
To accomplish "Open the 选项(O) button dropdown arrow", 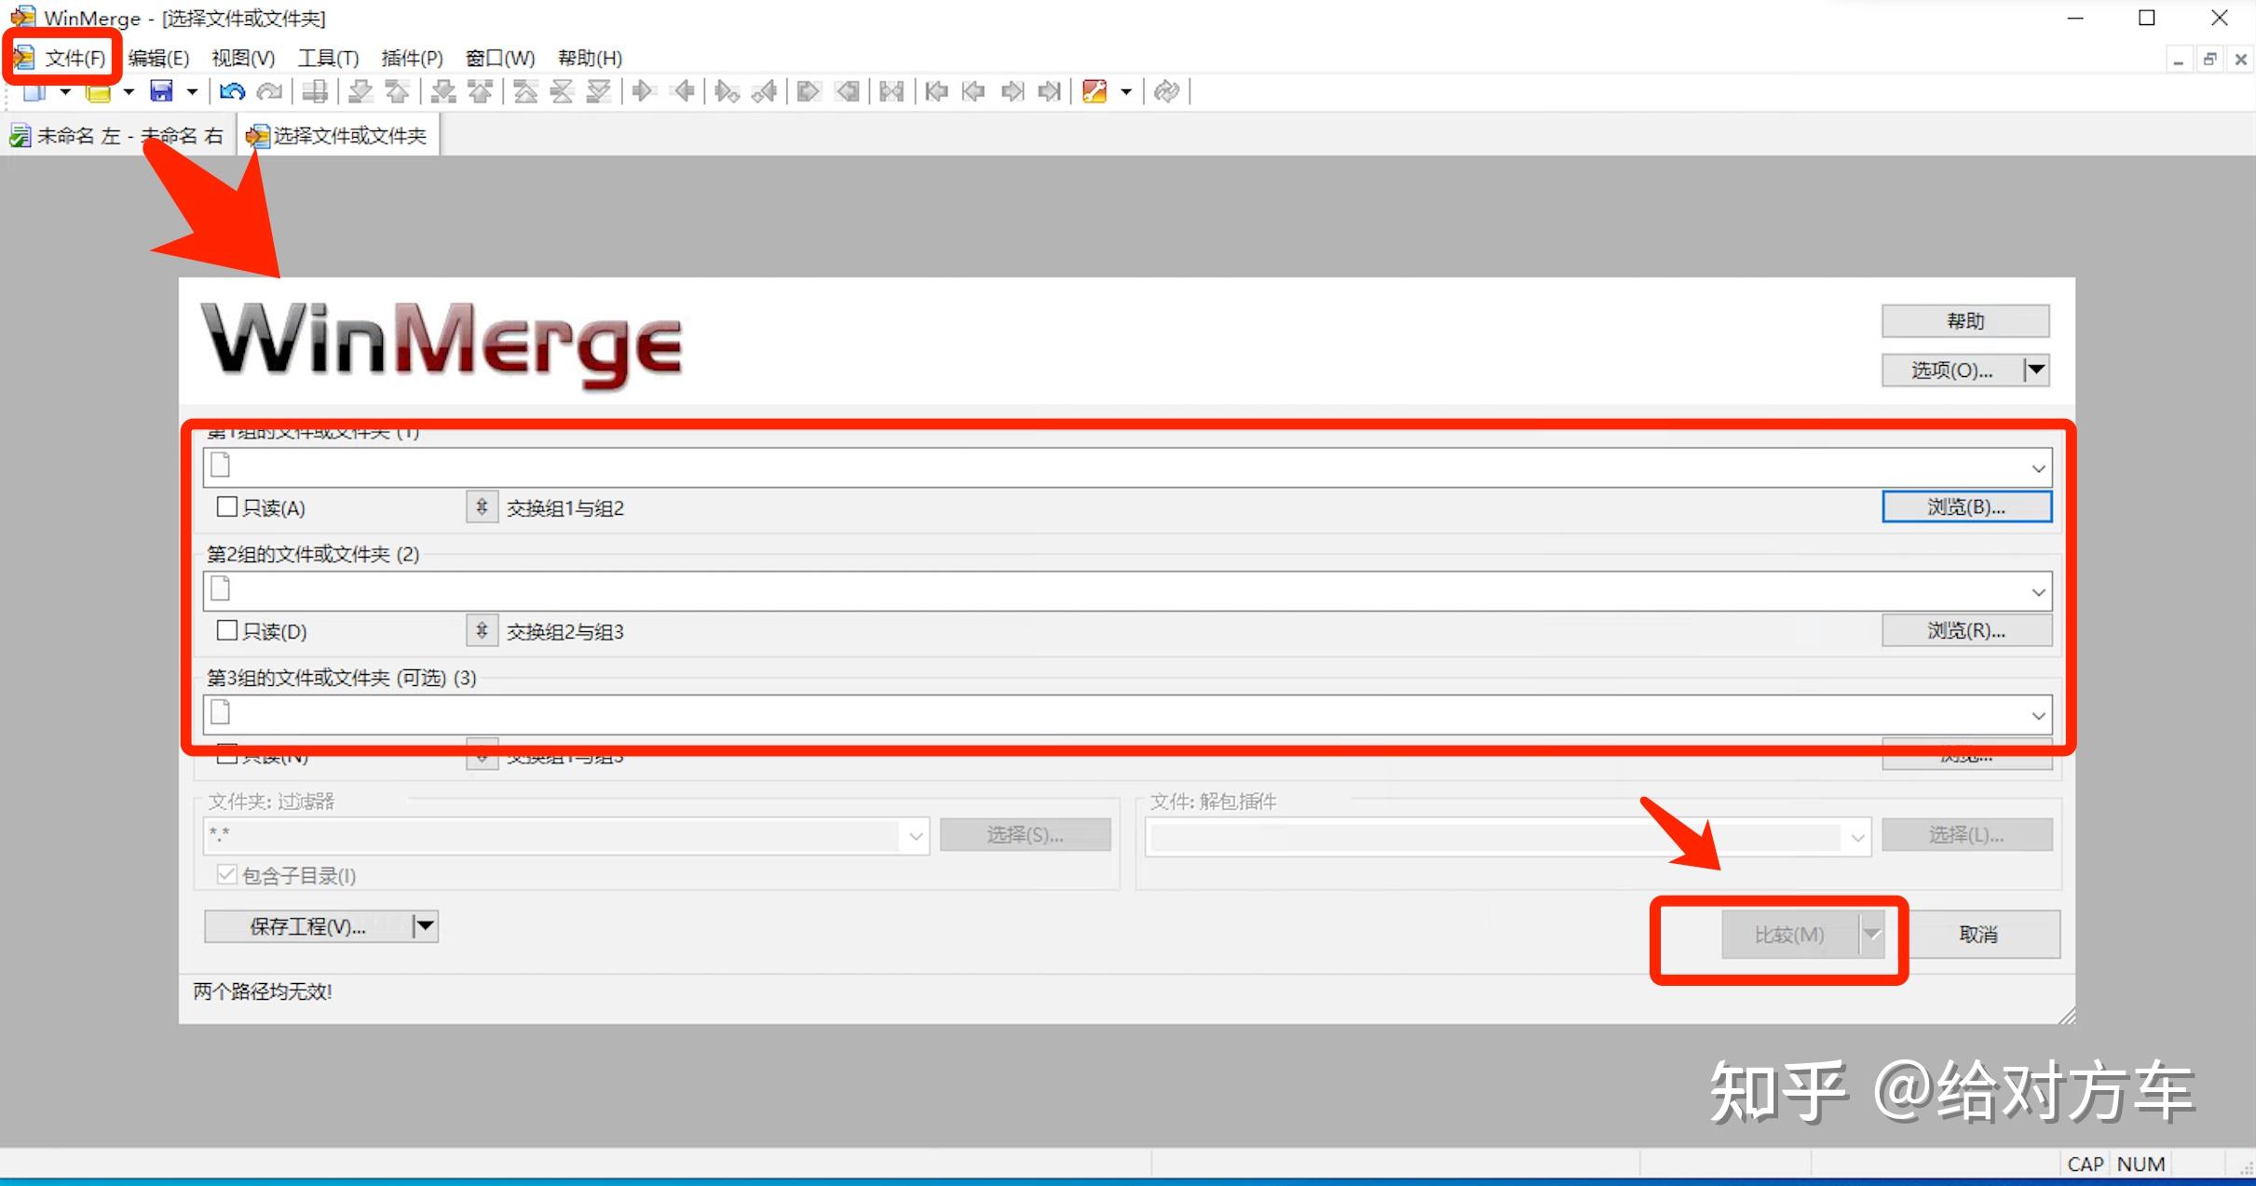I will pyautogui.click(x=2037, y=370).
